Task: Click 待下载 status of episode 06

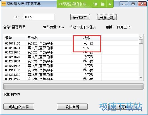Action: (x=88, y=66)
